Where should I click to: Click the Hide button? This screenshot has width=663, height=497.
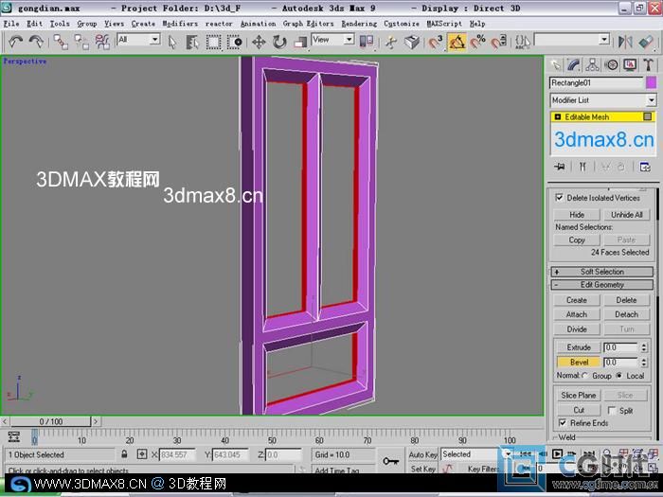pyautogui.click(x=577, y=215)
